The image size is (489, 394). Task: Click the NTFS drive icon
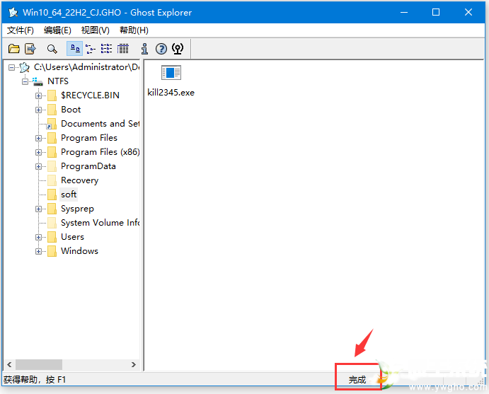click(38, 81)
